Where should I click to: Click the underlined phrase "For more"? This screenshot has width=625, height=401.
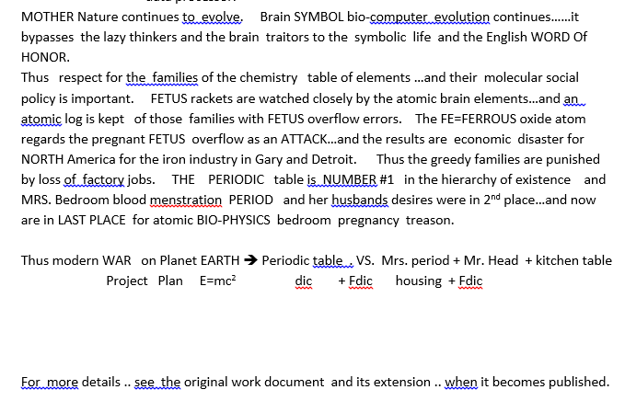pos(50,382)
